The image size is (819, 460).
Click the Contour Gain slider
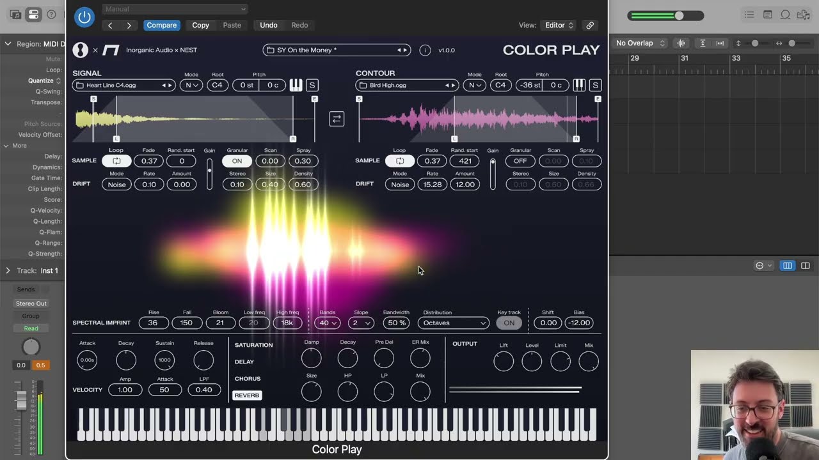pyautogui.click(x=493, y=174)
